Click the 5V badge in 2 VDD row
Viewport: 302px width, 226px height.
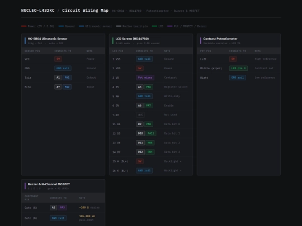pos(140,68)
